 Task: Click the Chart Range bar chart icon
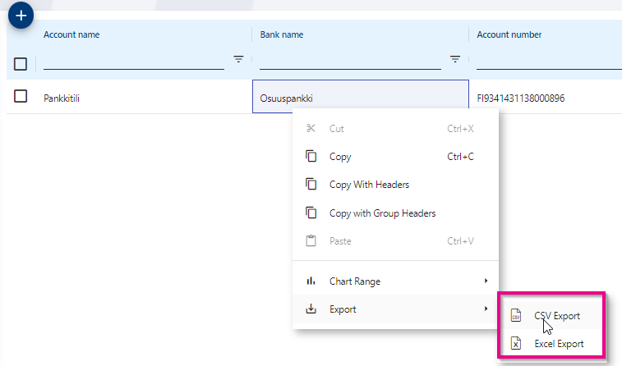pos(311,281)
